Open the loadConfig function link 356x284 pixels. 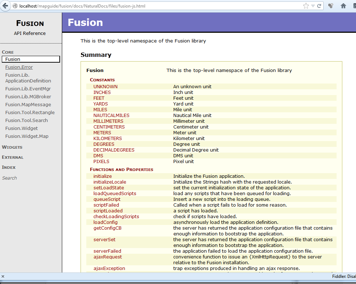pos(105,222)
